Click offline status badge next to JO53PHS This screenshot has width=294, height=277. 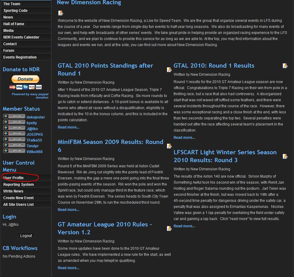pyautogui.click(x=14, y=134)
